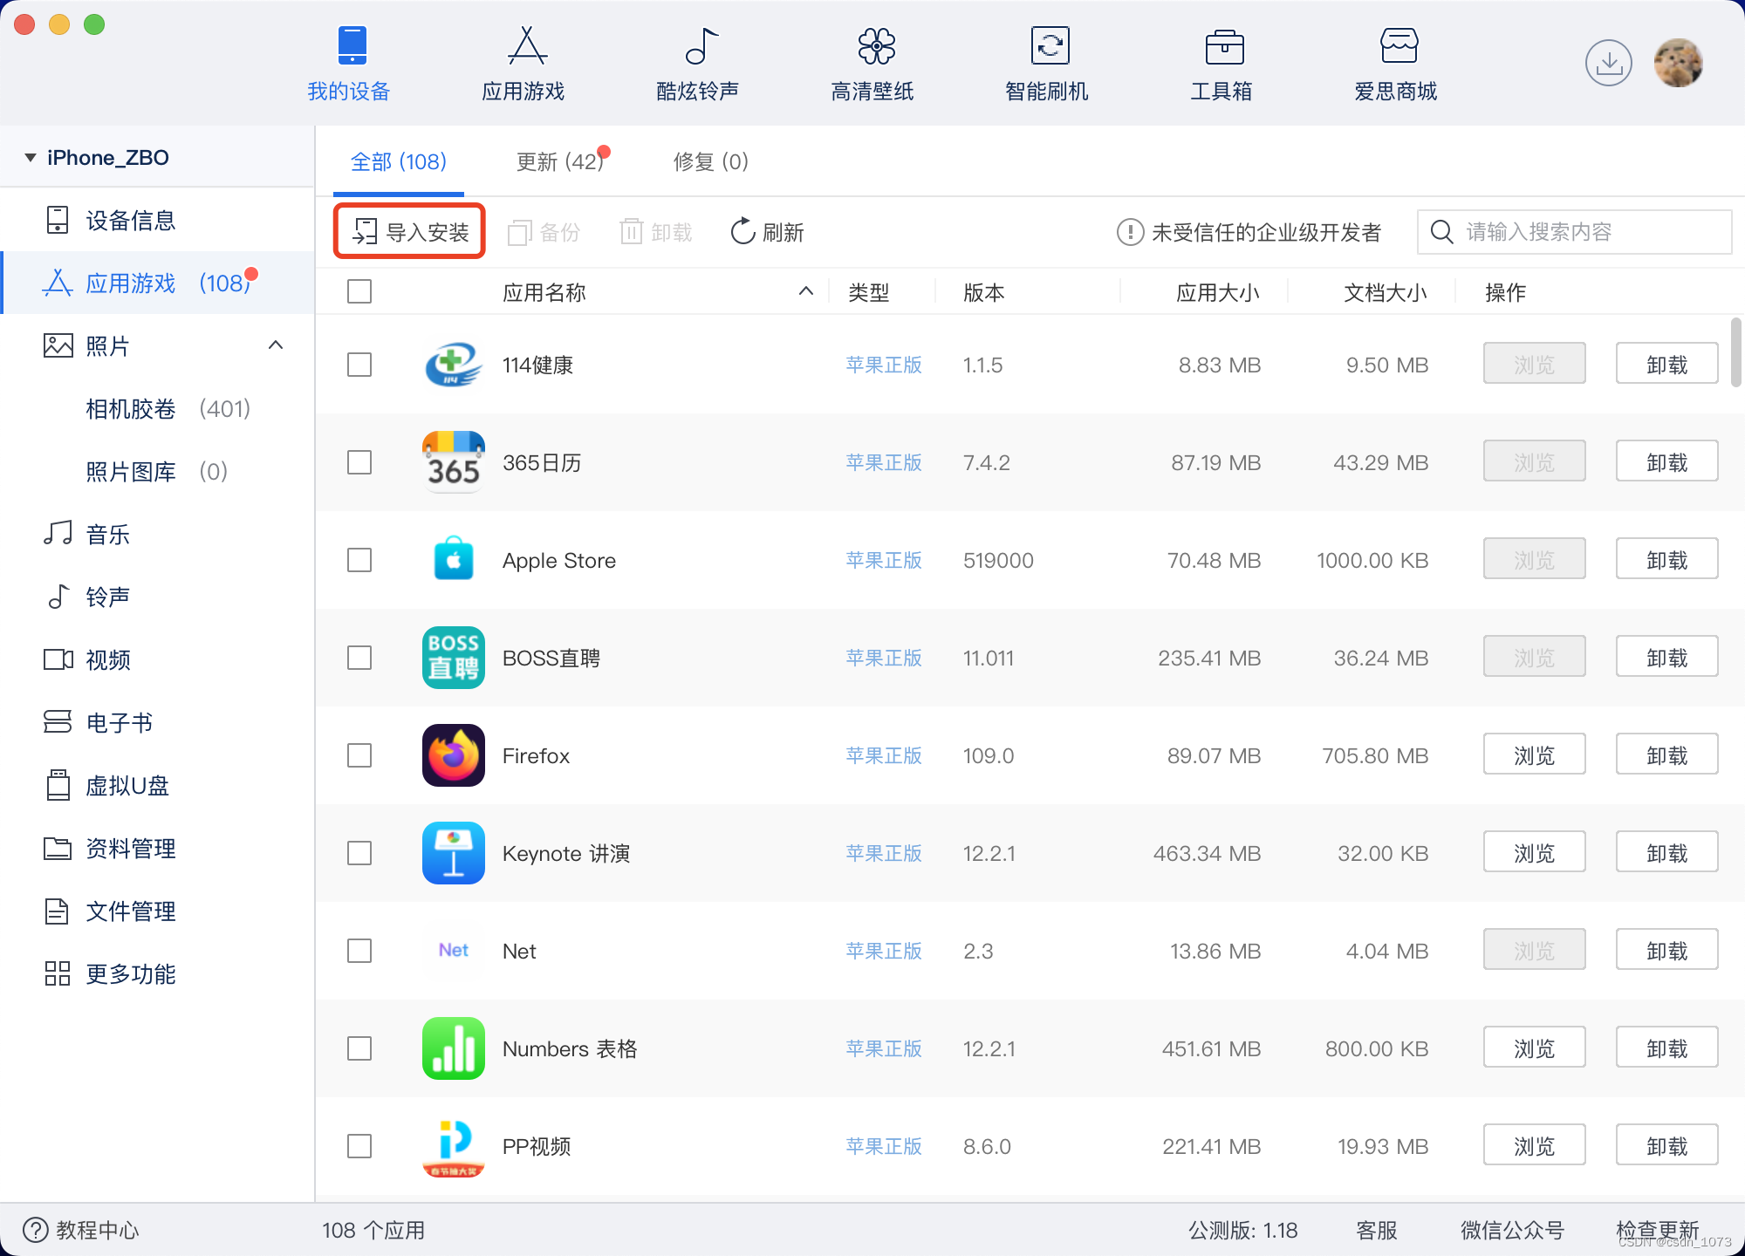Click the 刷新 refresh button
Screen dimensions: 1745x1256
(767, 232)
